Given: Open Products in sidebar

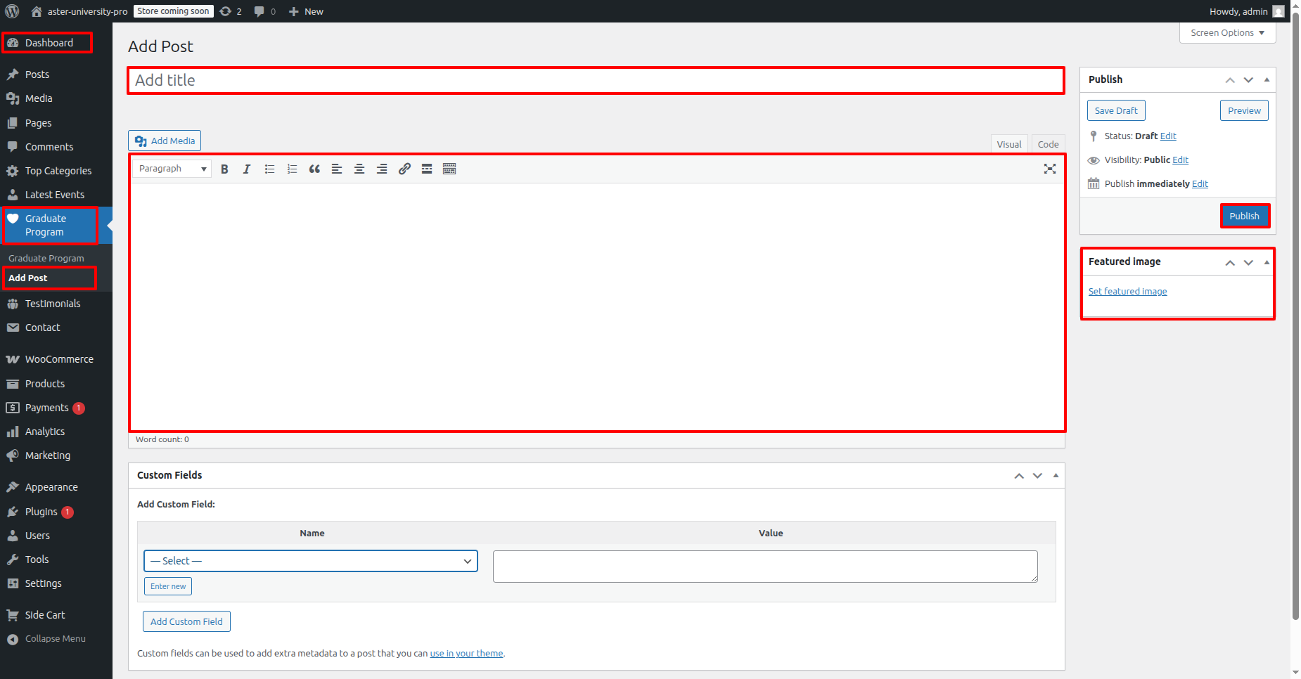Looking at the screenshot, I should pyautogui.click(x=45, y=384).
